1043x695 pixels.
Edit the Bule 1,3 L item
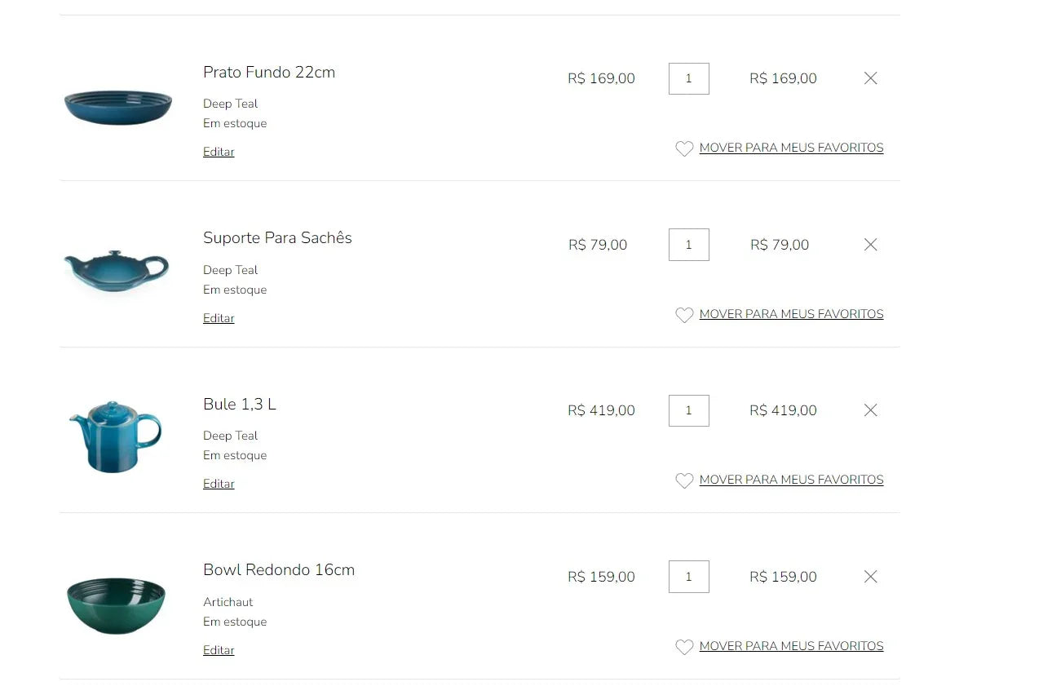(x=219, y=484)
